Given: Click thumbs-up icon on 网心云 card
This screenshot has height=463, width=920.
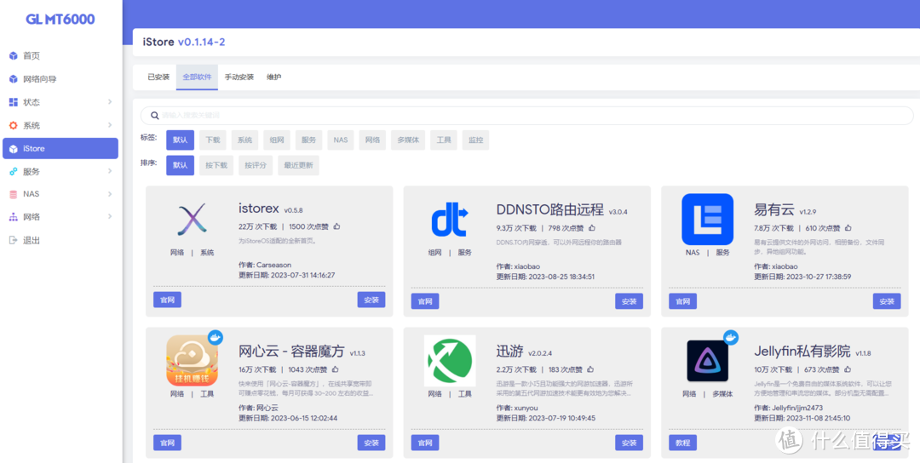Looking at the screenshot, I should (x=336, y=369).
